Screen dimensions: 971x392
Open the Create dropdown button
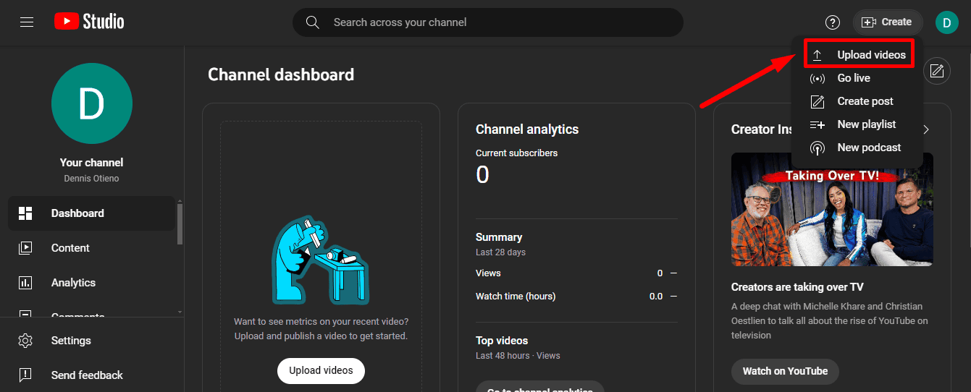(887, 22)
